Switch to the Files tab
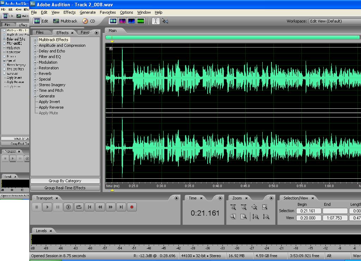The width and height of the screenshot is (361, 261). (x=40, y=32)
